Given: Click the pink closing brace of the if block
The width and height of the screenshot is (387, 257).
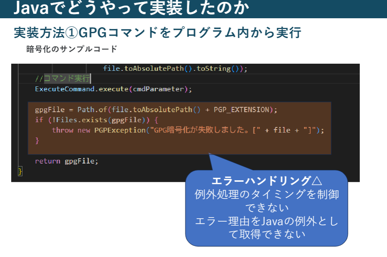Looking at the screenshot, I should pyautogui.click(x=37, y=140).
